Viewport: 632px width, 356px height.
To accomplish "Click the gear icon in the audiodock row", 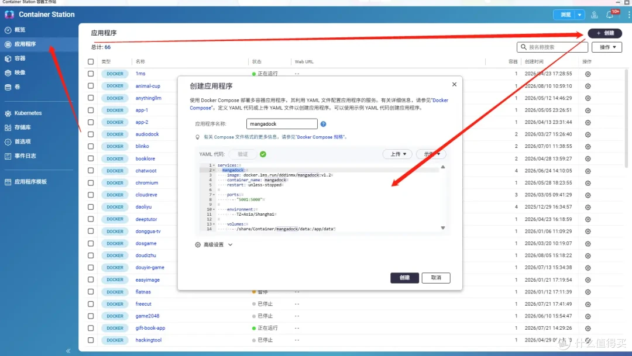I will point(588,134).
